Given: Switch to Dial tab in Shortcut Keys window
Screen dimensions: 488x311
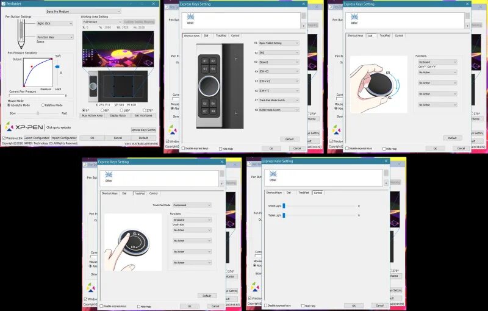Looking at the screenshot, I should click(206, 35).
